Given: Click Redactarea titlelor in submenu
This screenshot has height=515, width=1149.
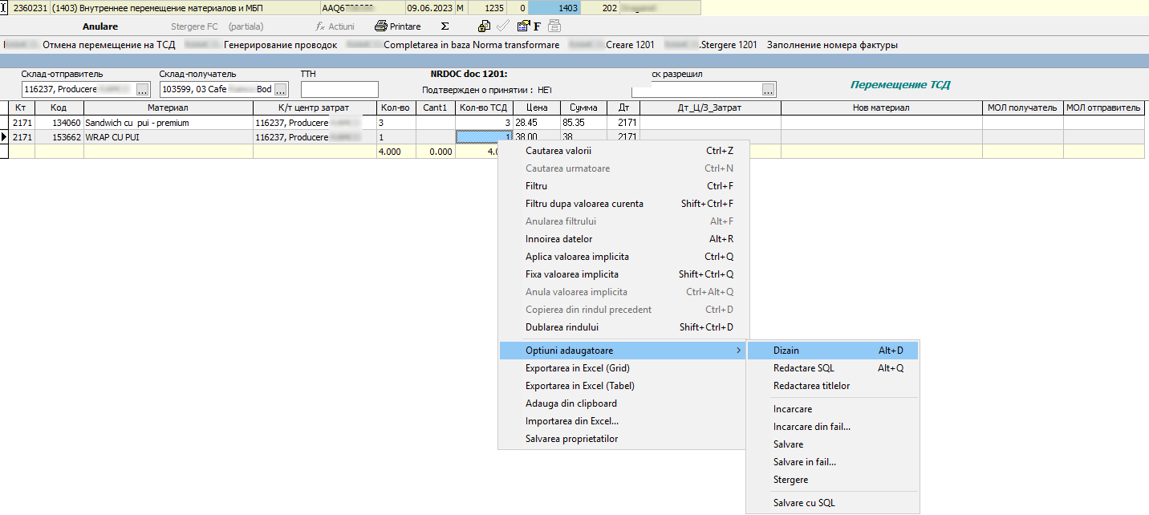Looking at the screenshot, I should point(833,386).
